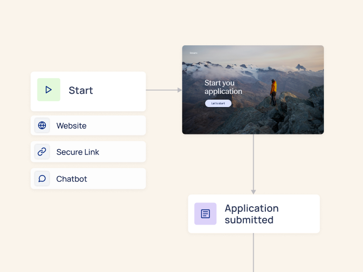The height and width of the screenshot is (272, 363).
Task: Click the small logo in the preview corner
Action: pyautogui.click(x=193, y=53)
